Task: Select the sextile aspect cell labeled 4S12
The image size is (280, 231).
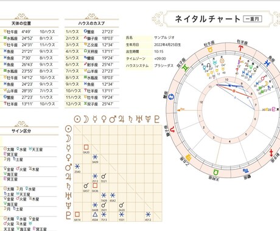Action: (148, 216)
